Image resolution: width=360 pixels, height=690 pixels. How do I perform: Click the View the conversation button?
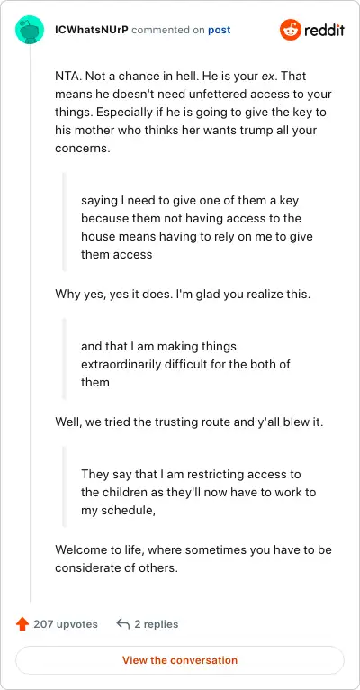pyautogui.click(x=180, y=660)
